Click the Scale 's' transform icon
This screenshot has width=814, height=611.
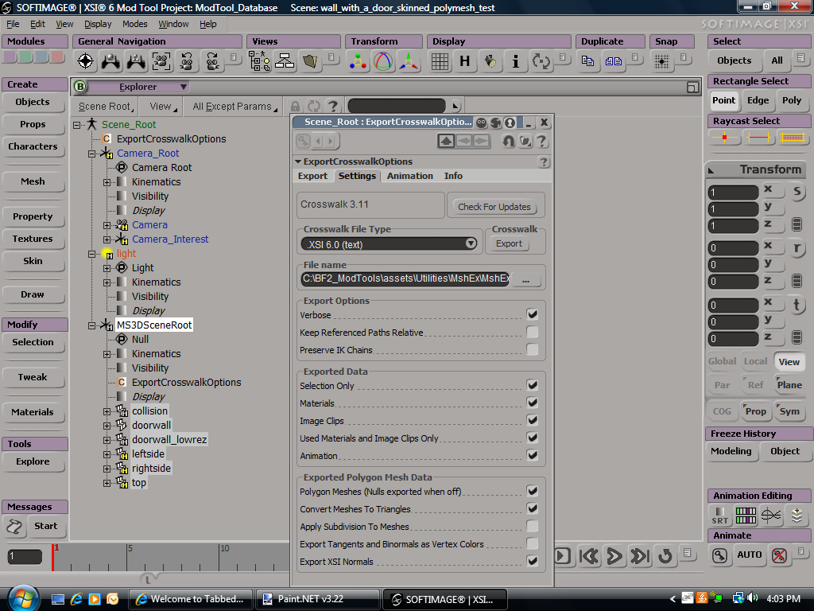click(x=797, y=191)
